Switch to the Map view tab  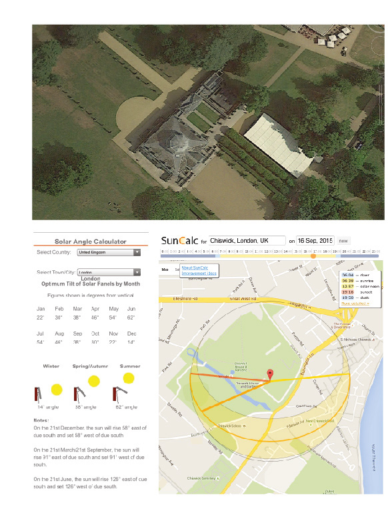pos(165,270)
